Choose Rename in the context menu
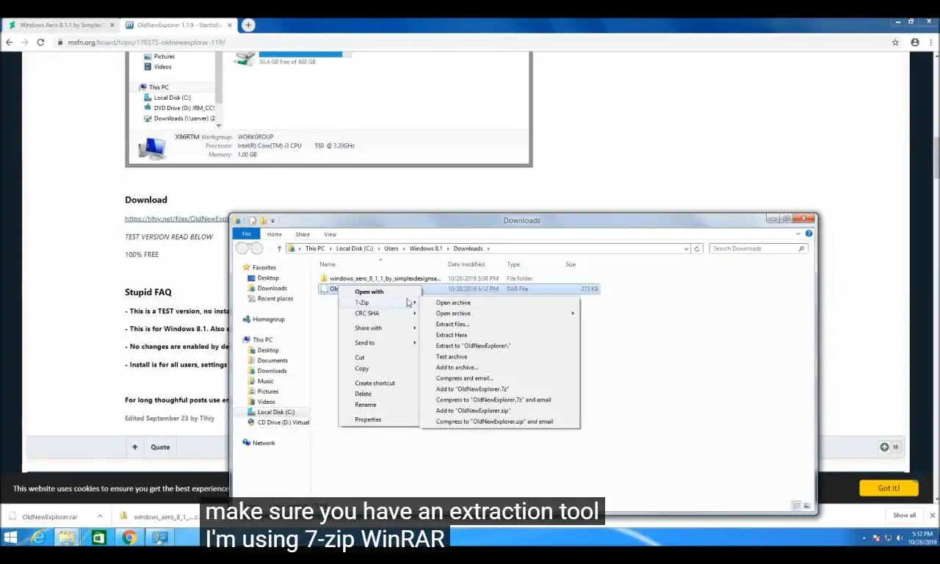Screen dimensions: 940x564 coord(366,405)
